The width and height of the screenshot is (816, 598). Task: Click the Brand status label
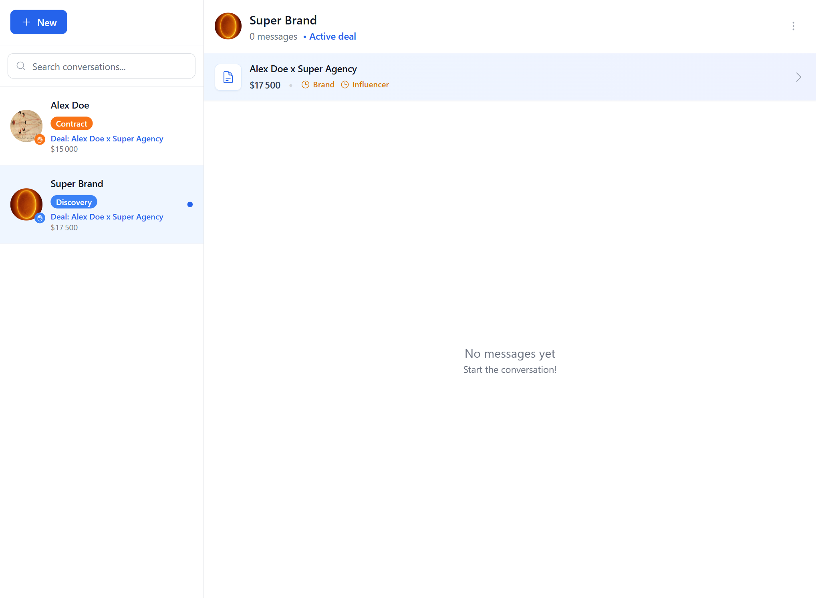[324, 85]
